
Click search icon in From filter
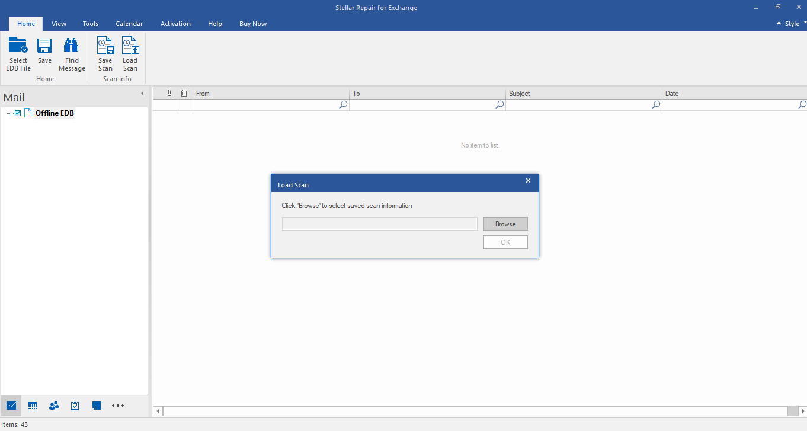tap(343, 105)
